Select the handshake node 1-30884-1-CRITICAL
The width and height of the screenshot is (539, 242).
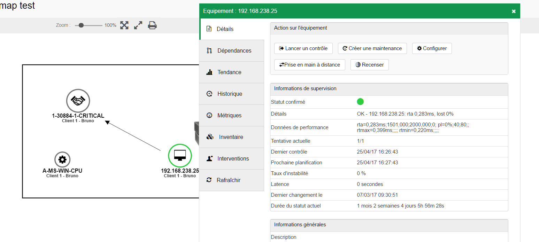tap(78, 101)
